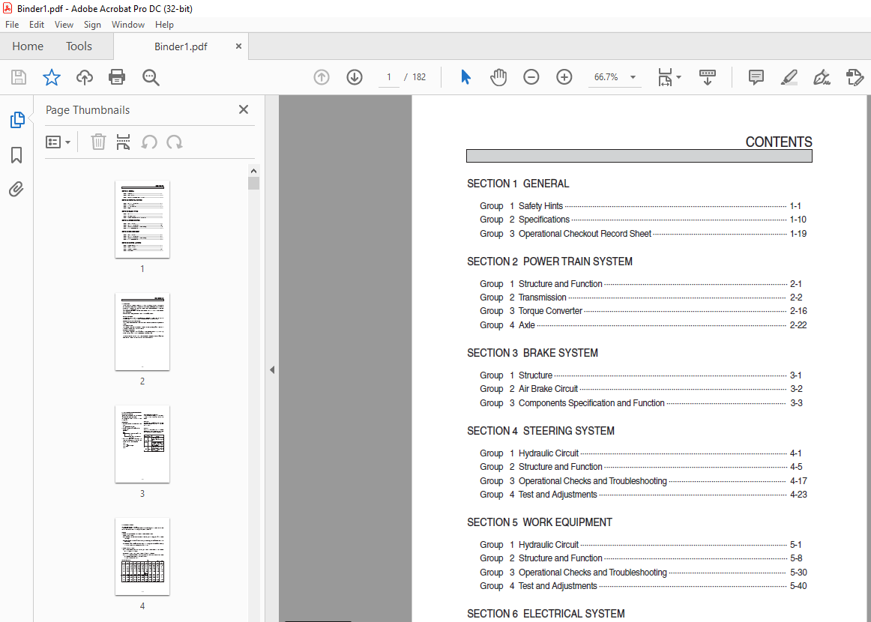Open the Attachments paperclip panel
The image size is (871, 622).
coord(16,190)
